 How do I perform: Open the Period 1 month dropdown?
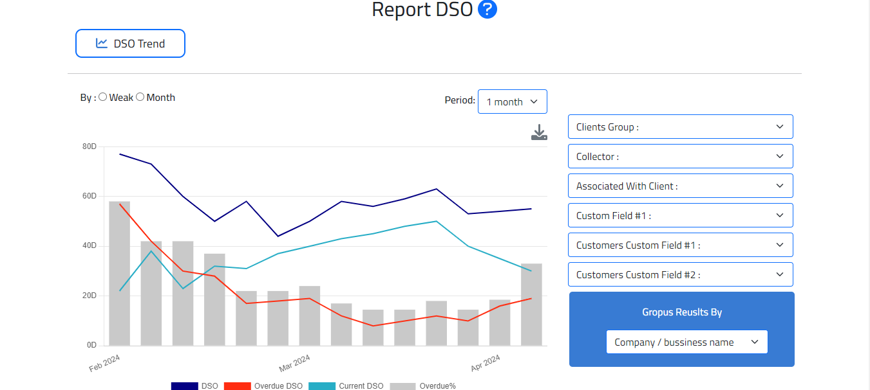[x=512, y=102]
